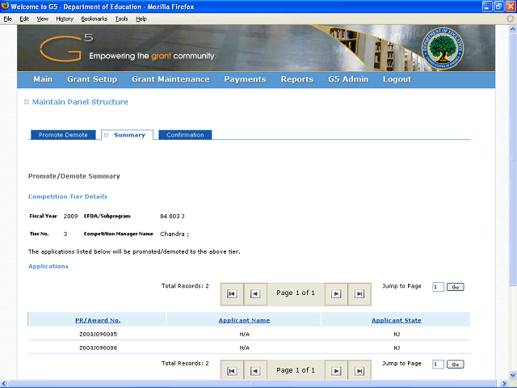Open the Grant Setup navigation menu
Screen dimensions: 517x388
point(92,79)
